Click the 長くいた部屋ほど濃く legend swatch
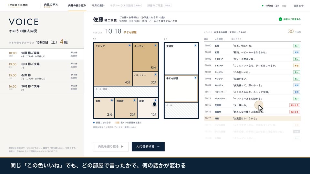 pyautogui.click(x=117, y=122)
